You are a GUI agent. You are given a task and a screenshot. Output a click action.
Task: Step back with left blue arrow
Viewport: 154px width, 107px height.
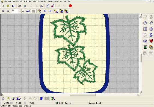[45, 11]
